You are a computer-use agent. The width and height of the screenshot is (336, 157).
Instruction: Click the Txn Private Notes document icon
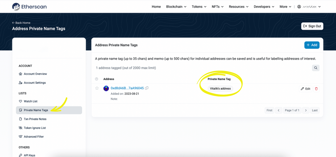20,119
